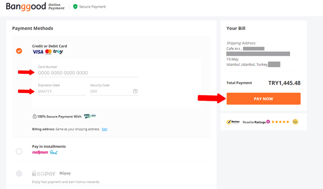Select the BGpay radio button
Viewport: 323px width, 189px height.
click(x=19, y=174)
